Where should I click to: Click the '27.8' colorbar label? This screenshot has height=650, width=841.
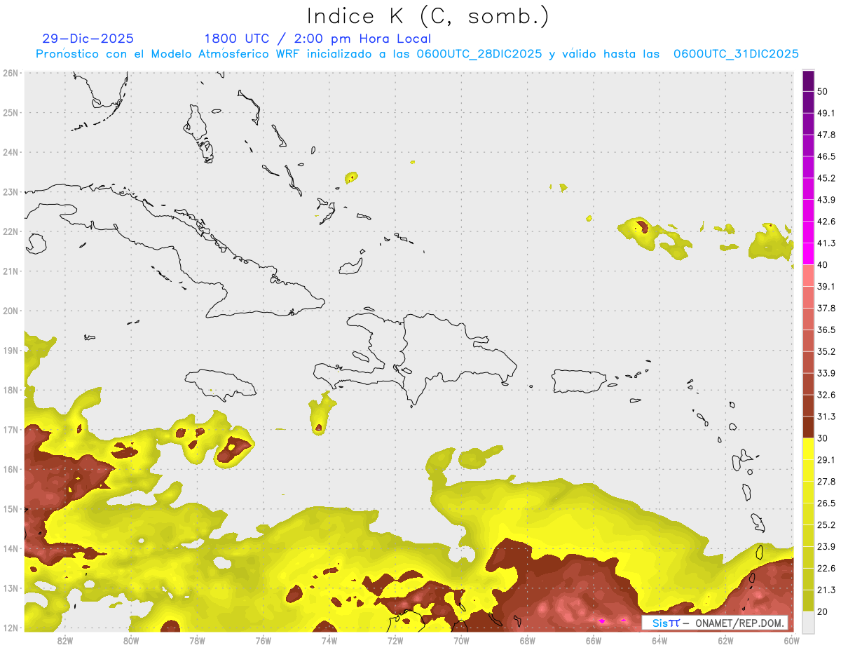point(826,482)
